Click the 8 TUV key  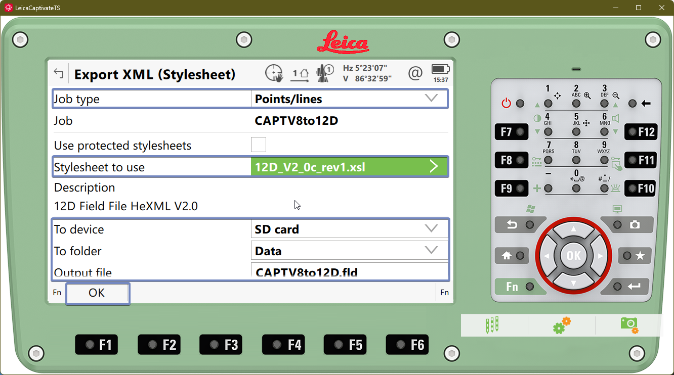click(576, 160)
